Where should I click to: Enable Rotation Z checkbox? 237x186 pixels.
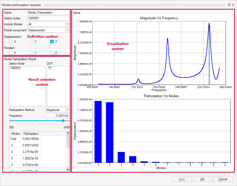pos(52,53)
